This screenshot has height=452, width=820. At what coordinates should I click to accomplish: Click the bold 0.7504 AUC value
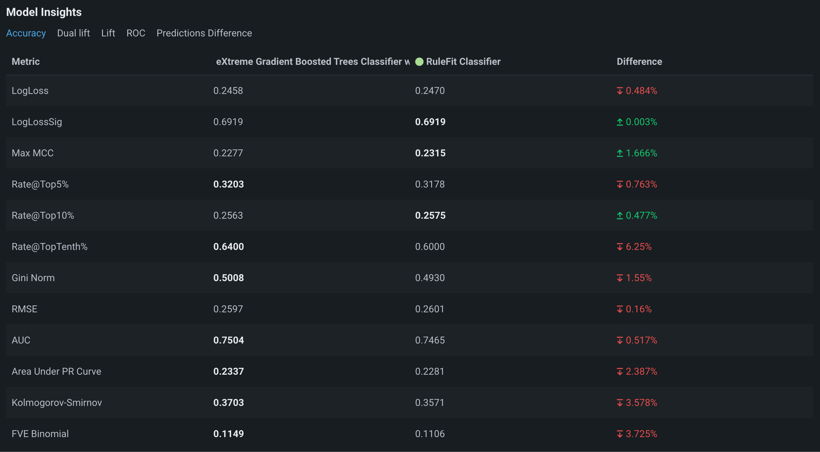(x=229, y=340)
